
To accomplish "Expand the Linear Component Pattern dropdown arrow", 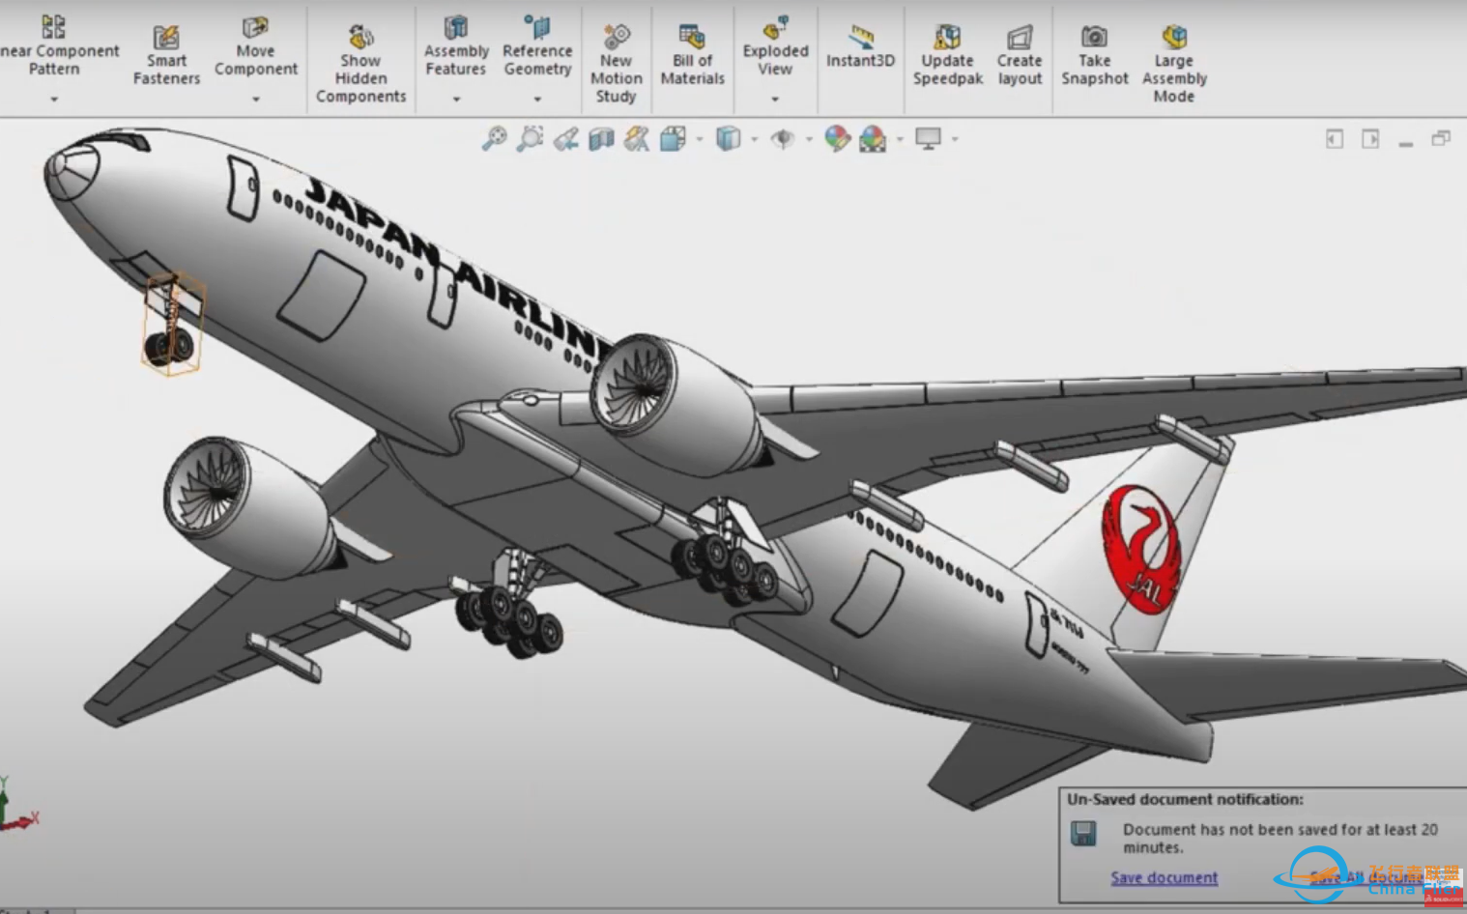I will tap(54, 99).
